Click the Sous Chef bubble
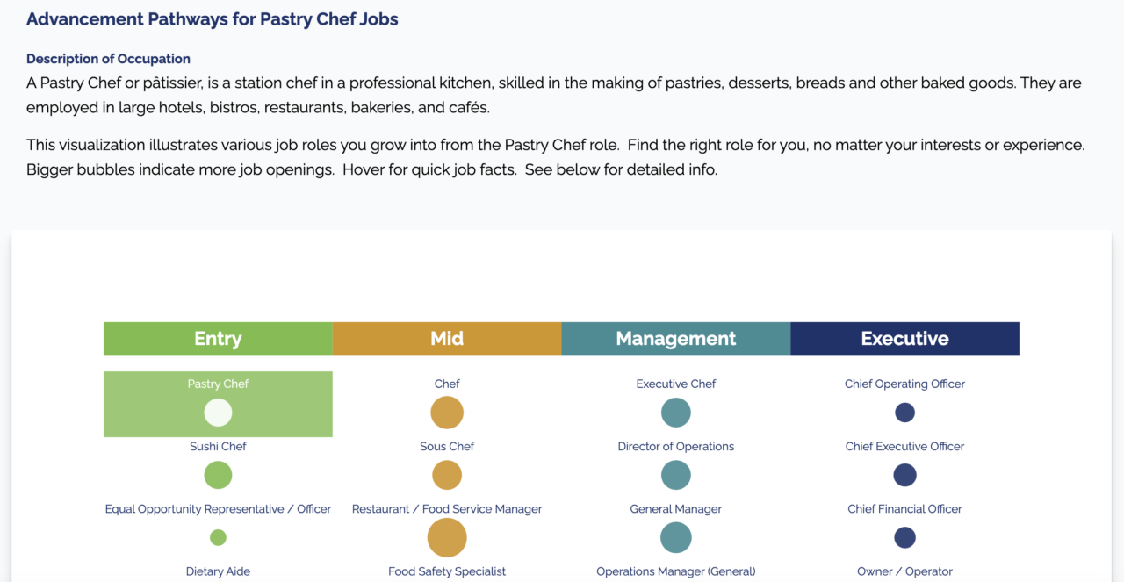The image size is (1124, 582). [447, 475]
